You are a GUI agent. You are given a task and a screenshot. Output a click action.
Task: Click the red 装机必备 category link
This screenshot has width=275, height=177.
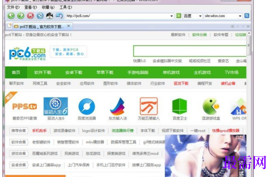point(228,83)
